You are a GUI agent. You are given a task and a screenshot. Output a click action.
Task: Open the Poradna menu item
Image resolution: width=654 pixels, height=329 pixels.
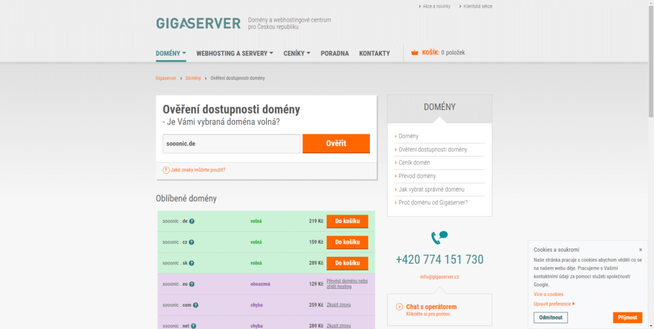335,54
